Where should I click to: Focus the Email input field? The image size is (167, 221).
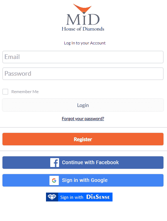click(83, 57)
